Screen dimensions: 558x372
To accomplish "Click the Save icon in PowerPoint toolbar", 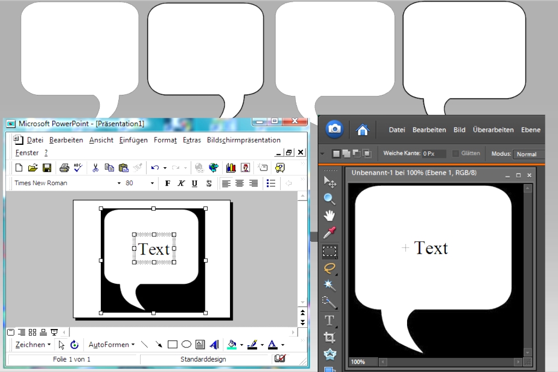I will pos(47,168).
